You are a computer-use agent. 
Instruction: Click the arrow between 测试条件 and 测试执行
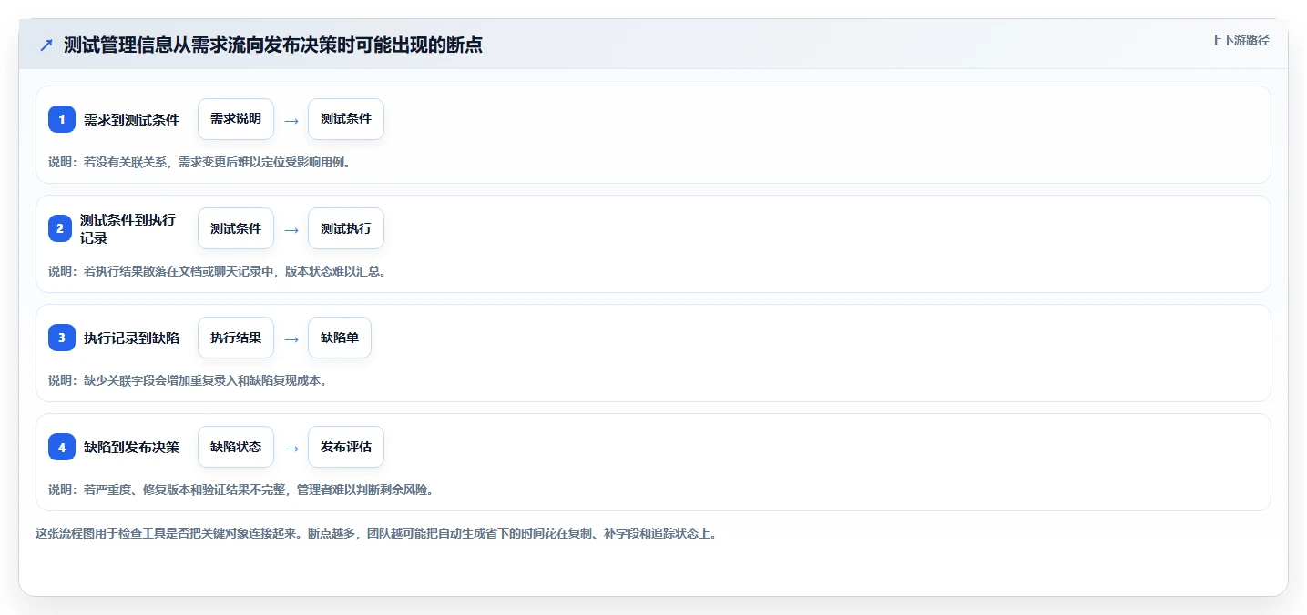pyautogui.click(x=291, y=229)
